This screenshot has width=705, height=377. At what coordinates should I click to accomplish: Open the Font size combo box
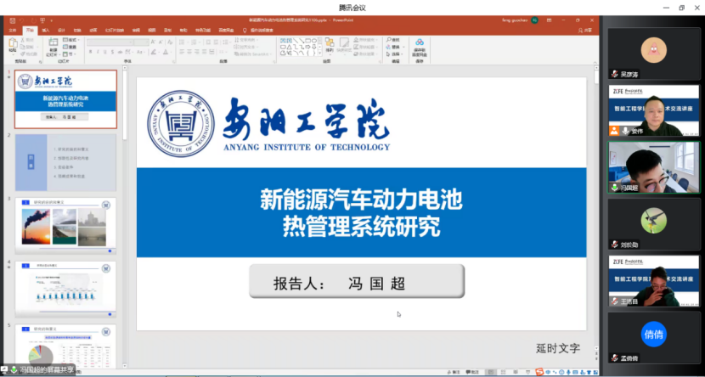[142, 42]
